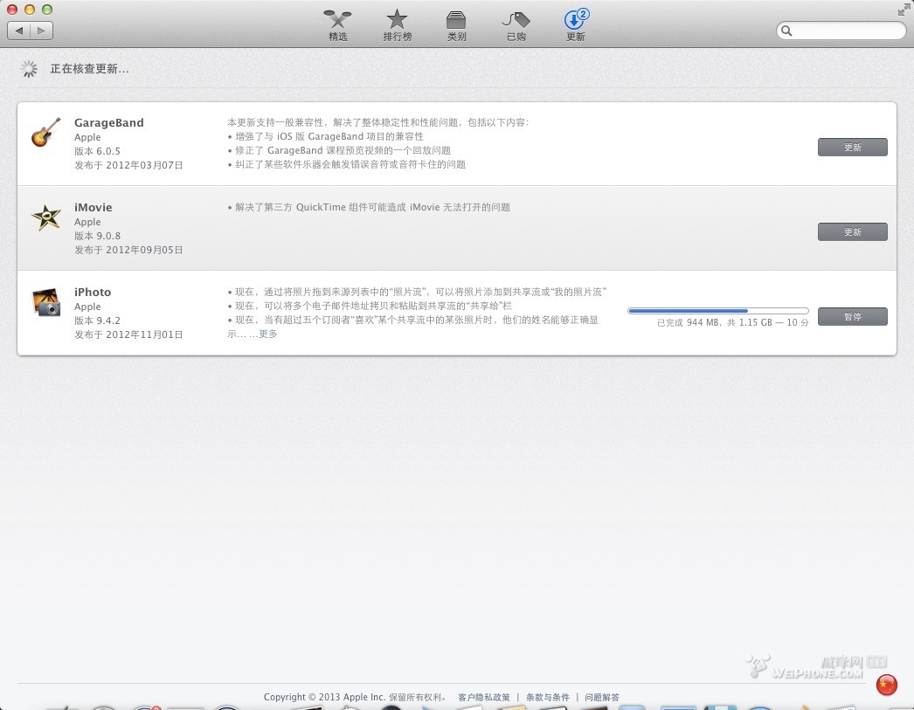Image resolution: width=914 pixels, height=710 pixels.
Task: Click the forward navigation arrow
Action: coord(41,31)
